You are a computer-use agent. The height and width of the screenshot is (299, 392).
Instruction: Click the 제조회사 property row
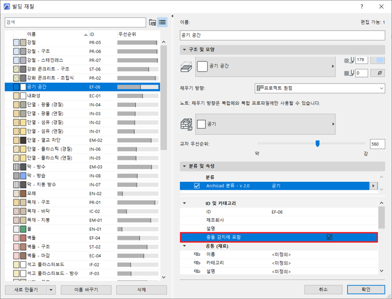(279, 220)
